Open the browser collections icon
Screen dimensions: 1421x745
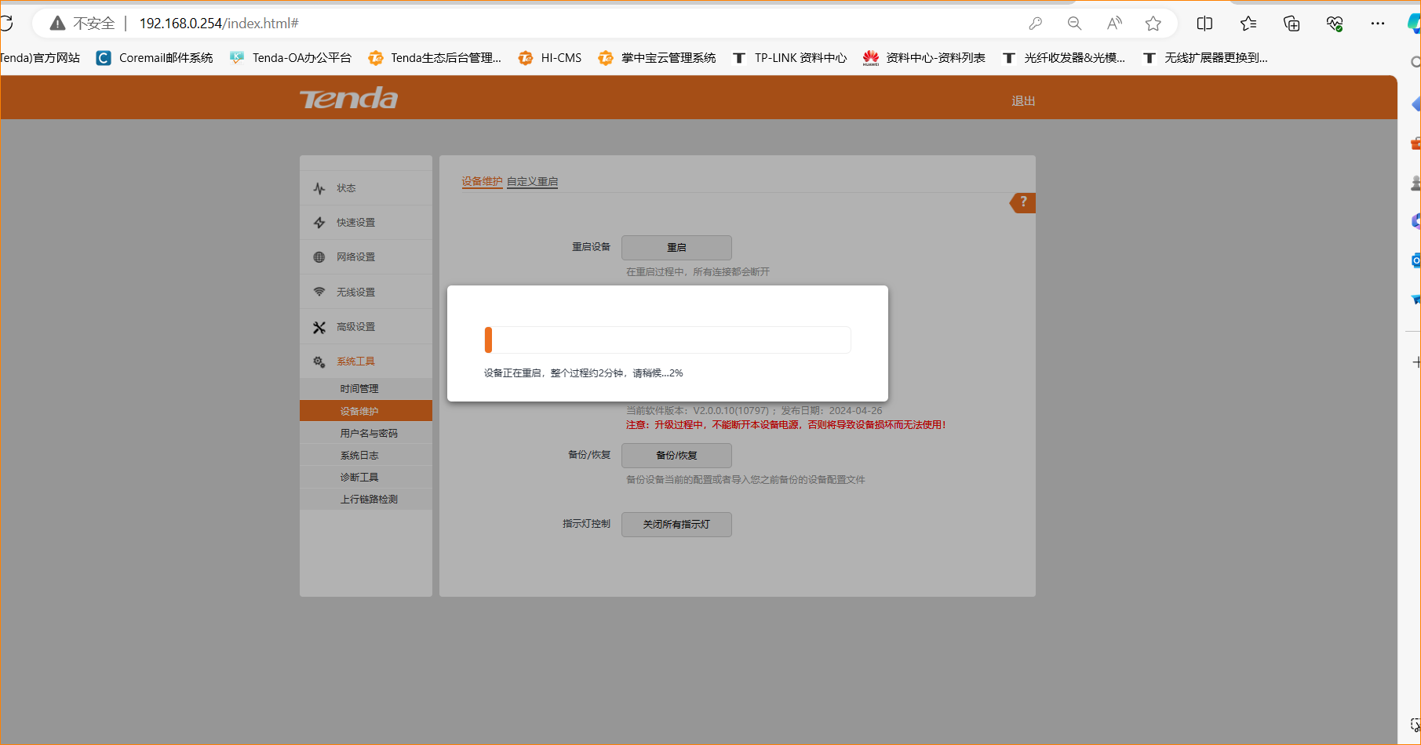(x=1292, y=24)
